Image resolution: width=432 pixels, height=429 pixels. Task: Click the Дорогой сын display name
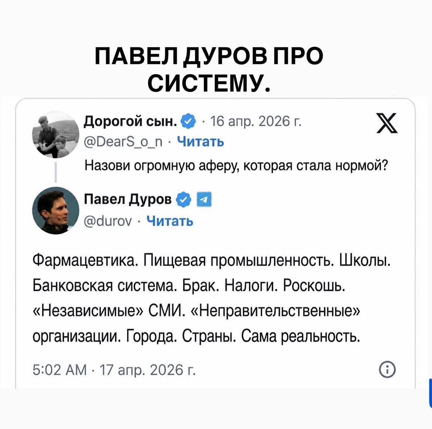pyautogui.click(x=131, y=121)
